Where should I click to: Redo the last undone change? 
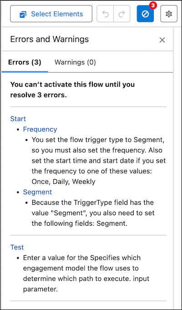(x=122, y=14)
